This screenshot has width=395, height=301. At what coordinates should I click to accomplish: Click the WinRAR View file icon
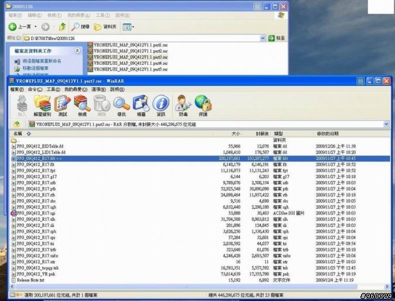82,106
